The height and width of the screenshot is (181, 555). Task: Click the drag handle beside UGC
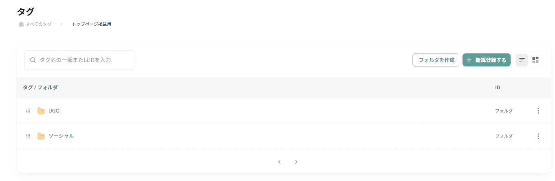tap(28, 111)
